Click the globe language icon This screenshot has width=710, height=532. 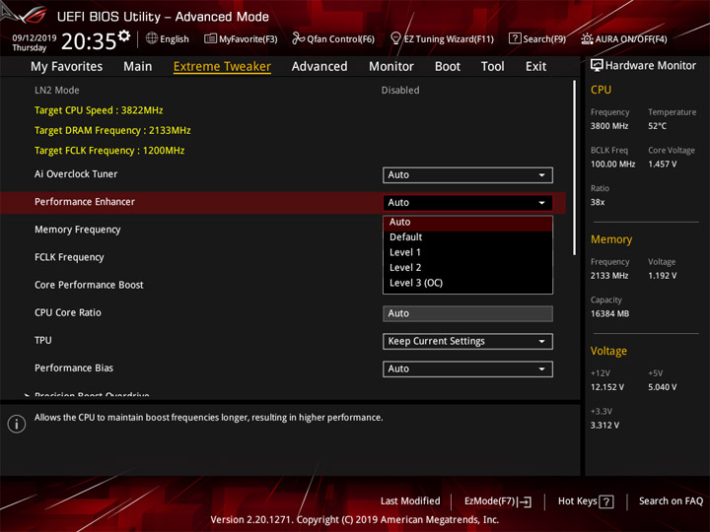point(152,38)
